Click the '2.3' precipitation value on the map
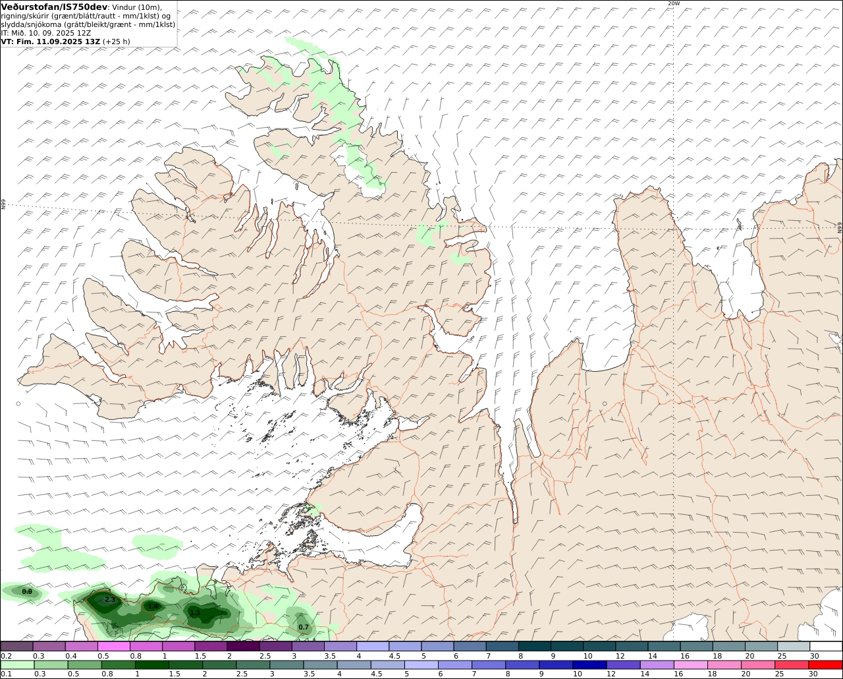 coord(109,600)
